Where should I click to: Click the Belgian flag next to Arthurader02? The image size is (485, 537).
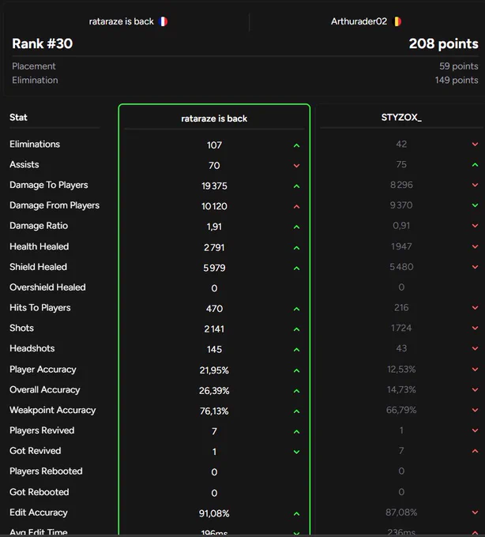[x=397, y=21]
